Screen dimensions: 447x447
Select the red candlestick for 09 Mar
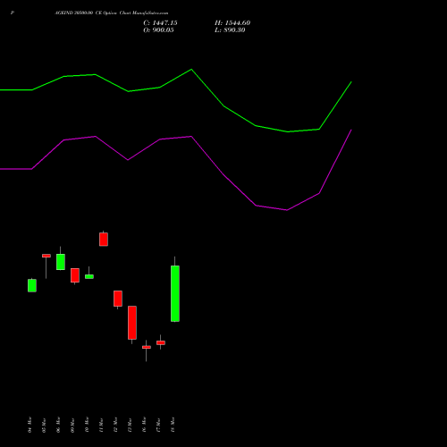click(x=75, y=275)
